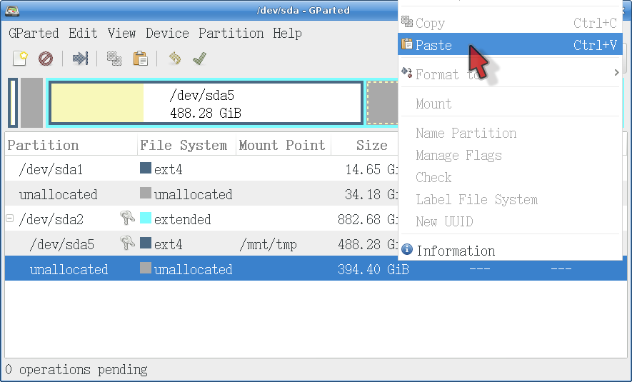632x382 pixels.
Task: Select Information in the context menu
Action: pyautogui.click(x=455, y=251)
